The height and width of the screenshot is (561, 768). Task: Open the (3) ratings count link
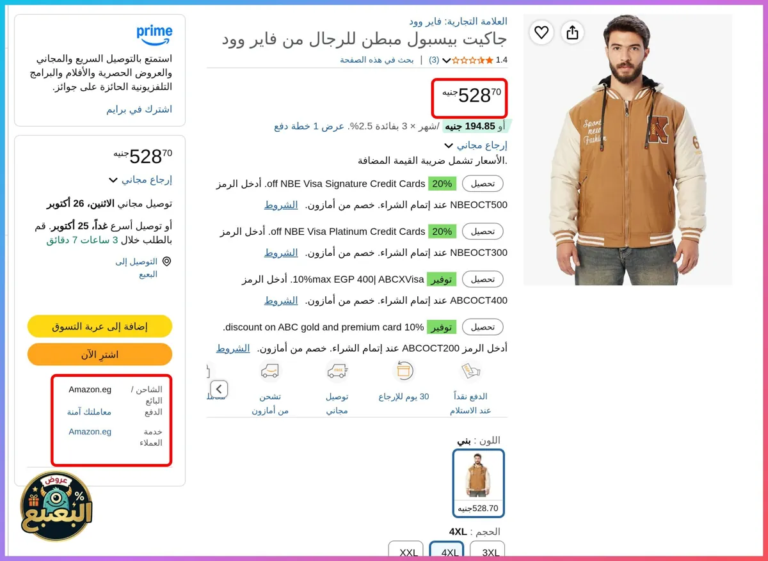(x=434, y=60)
